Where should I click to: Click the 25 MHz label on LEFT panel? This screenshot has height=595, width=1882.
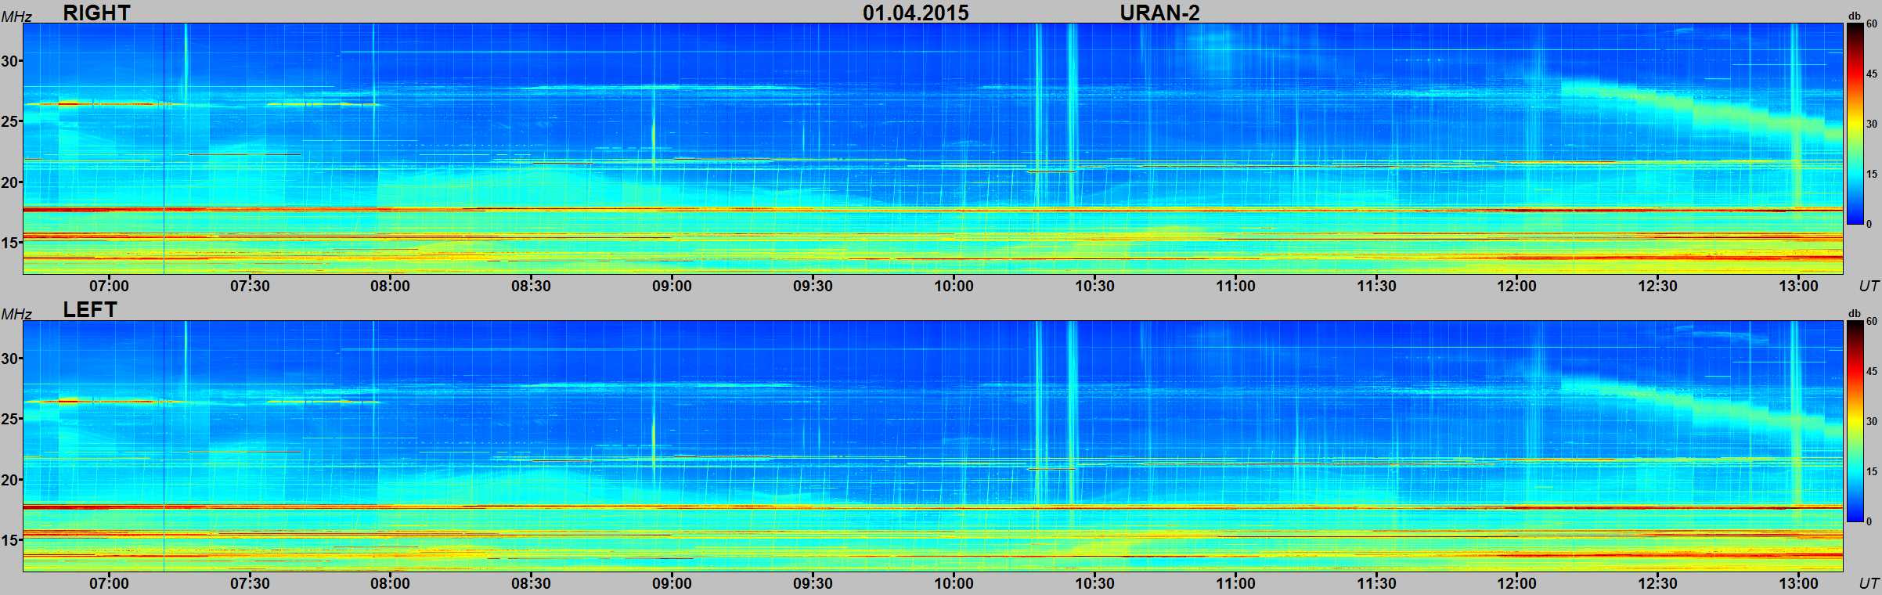(9, 420)
